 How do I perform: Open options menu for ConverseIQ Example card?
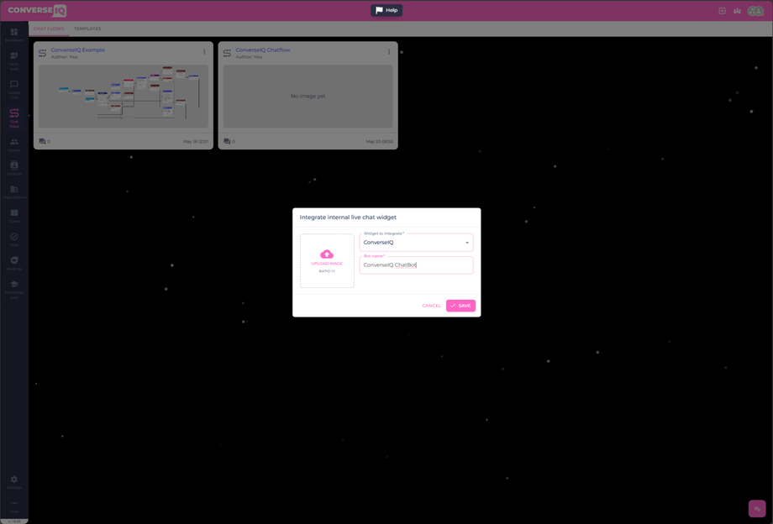coord(204,52)
